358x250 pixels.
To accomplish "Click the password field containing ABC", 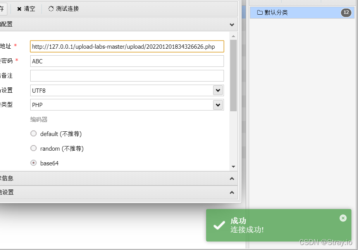I will 127,61.
